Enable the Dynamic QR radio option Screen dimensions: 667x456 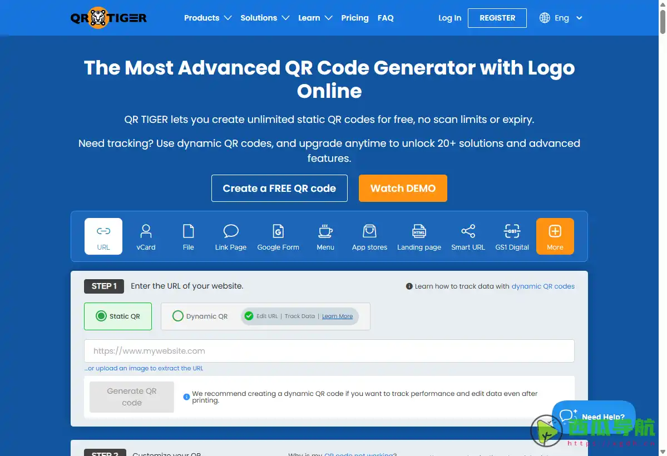pyautogui.click(x=178, y=316)
